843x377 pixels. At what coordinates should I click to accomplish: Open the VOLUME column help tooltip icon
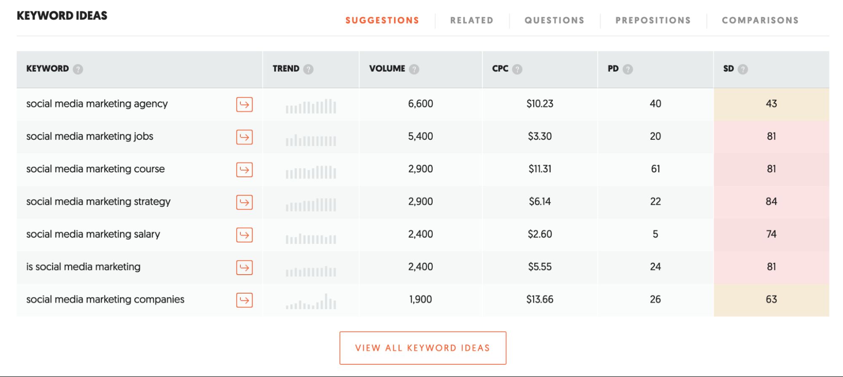tap(414, 68)
